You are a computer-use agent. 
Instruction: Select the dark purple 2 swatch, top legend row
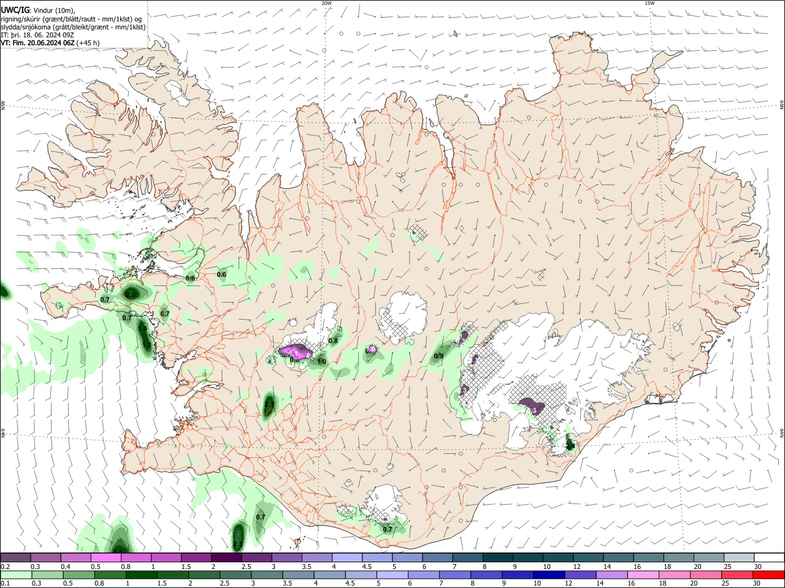(226, 558)
